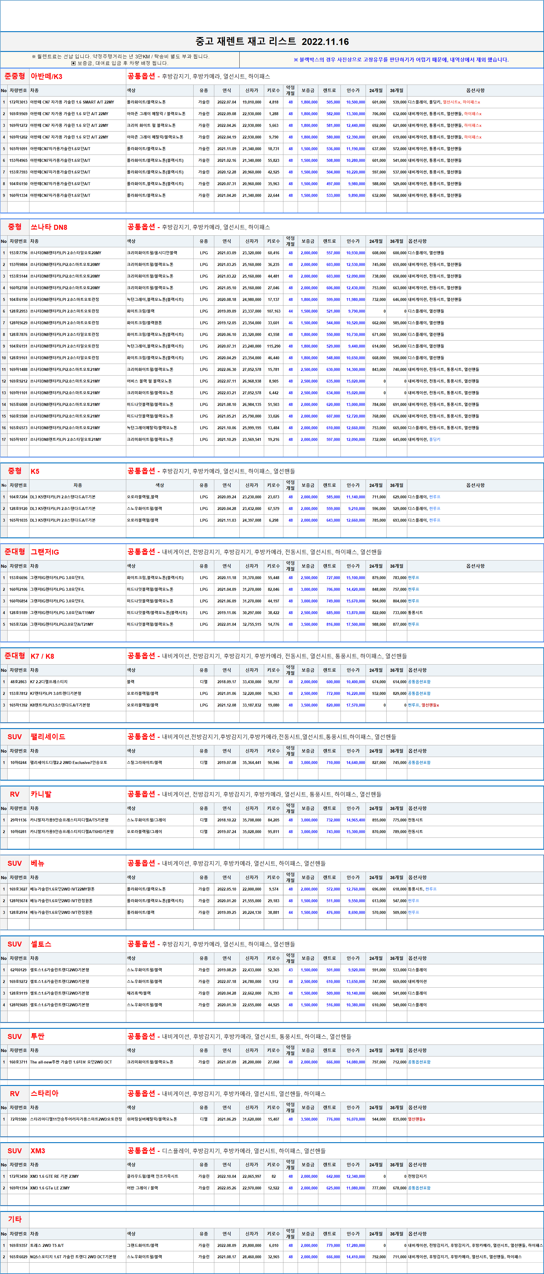Select plate number cell 153호7796
The width and height of the screenshot is (544, 1274).
18,253
